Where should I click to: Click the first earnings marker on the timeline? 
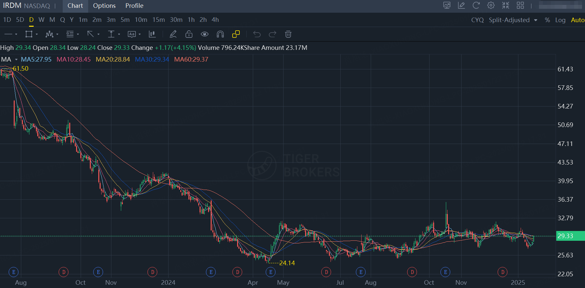[14, 272]
